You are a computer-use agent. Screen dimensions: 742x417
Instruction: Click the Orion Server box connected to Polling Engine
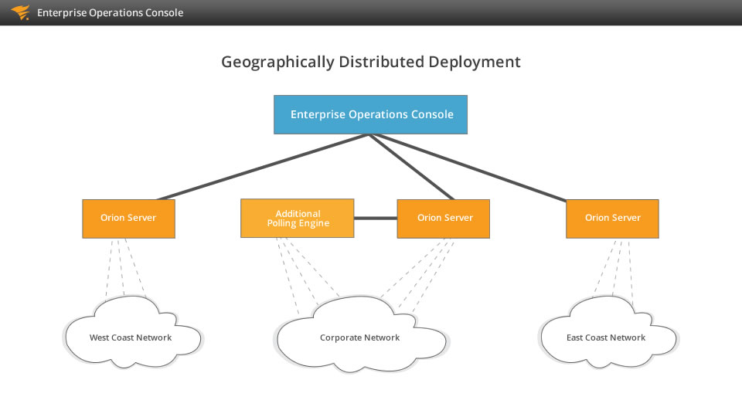pyautogui.click(x=444, y=219)
